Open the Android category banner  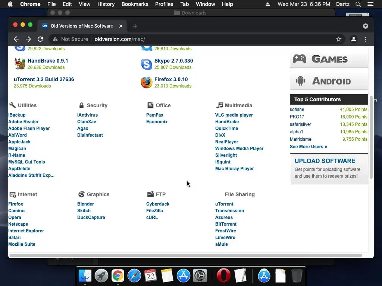point(329,80)
